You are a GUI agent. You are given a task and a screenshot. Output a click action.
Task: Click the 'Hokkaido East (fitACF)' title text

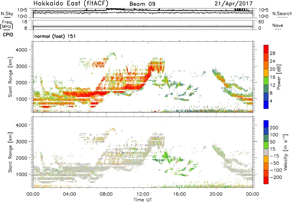[71, 3]
